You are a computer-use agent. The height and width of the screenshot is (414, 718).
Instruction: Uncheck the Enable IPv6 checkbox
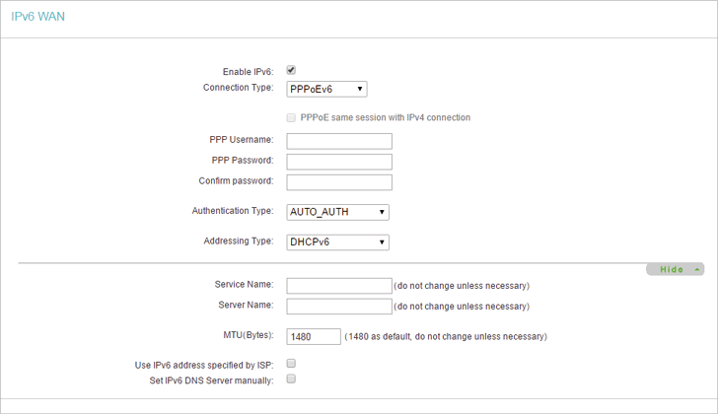[291, 70]
